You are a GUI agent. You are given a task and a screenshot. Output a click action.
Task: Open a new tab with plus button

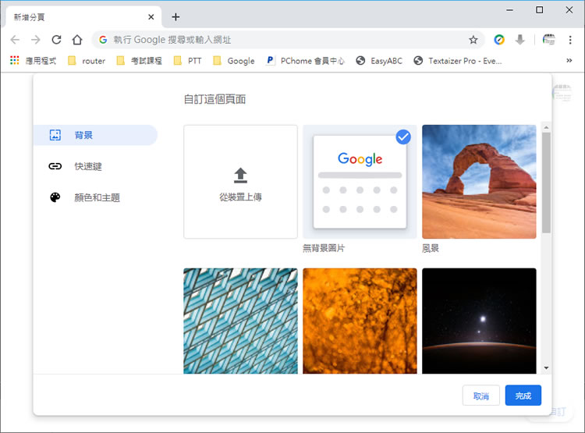pos(175,17)
